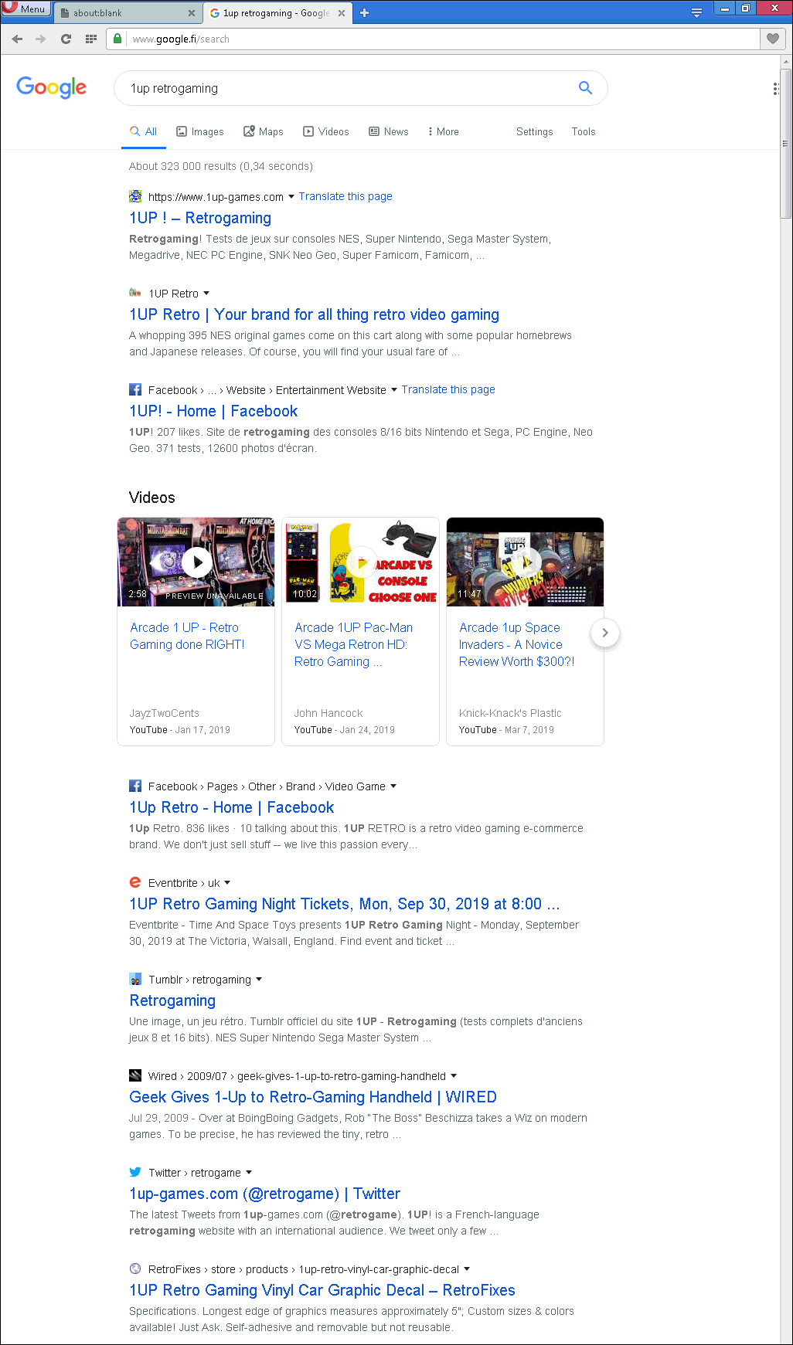Go back to the previous page
793x1345 pixels.
coord(17,39)
